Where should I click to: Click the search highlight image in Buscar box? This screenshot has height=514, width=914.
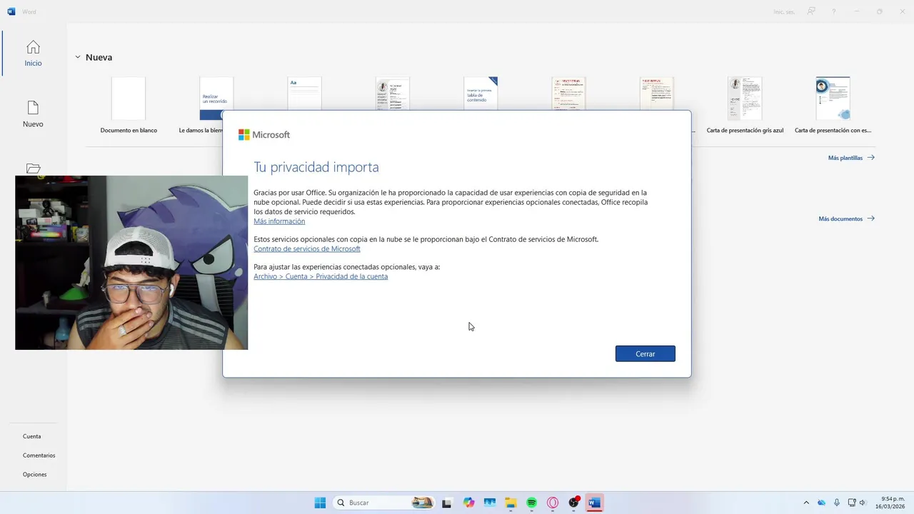tap(423, 503)
